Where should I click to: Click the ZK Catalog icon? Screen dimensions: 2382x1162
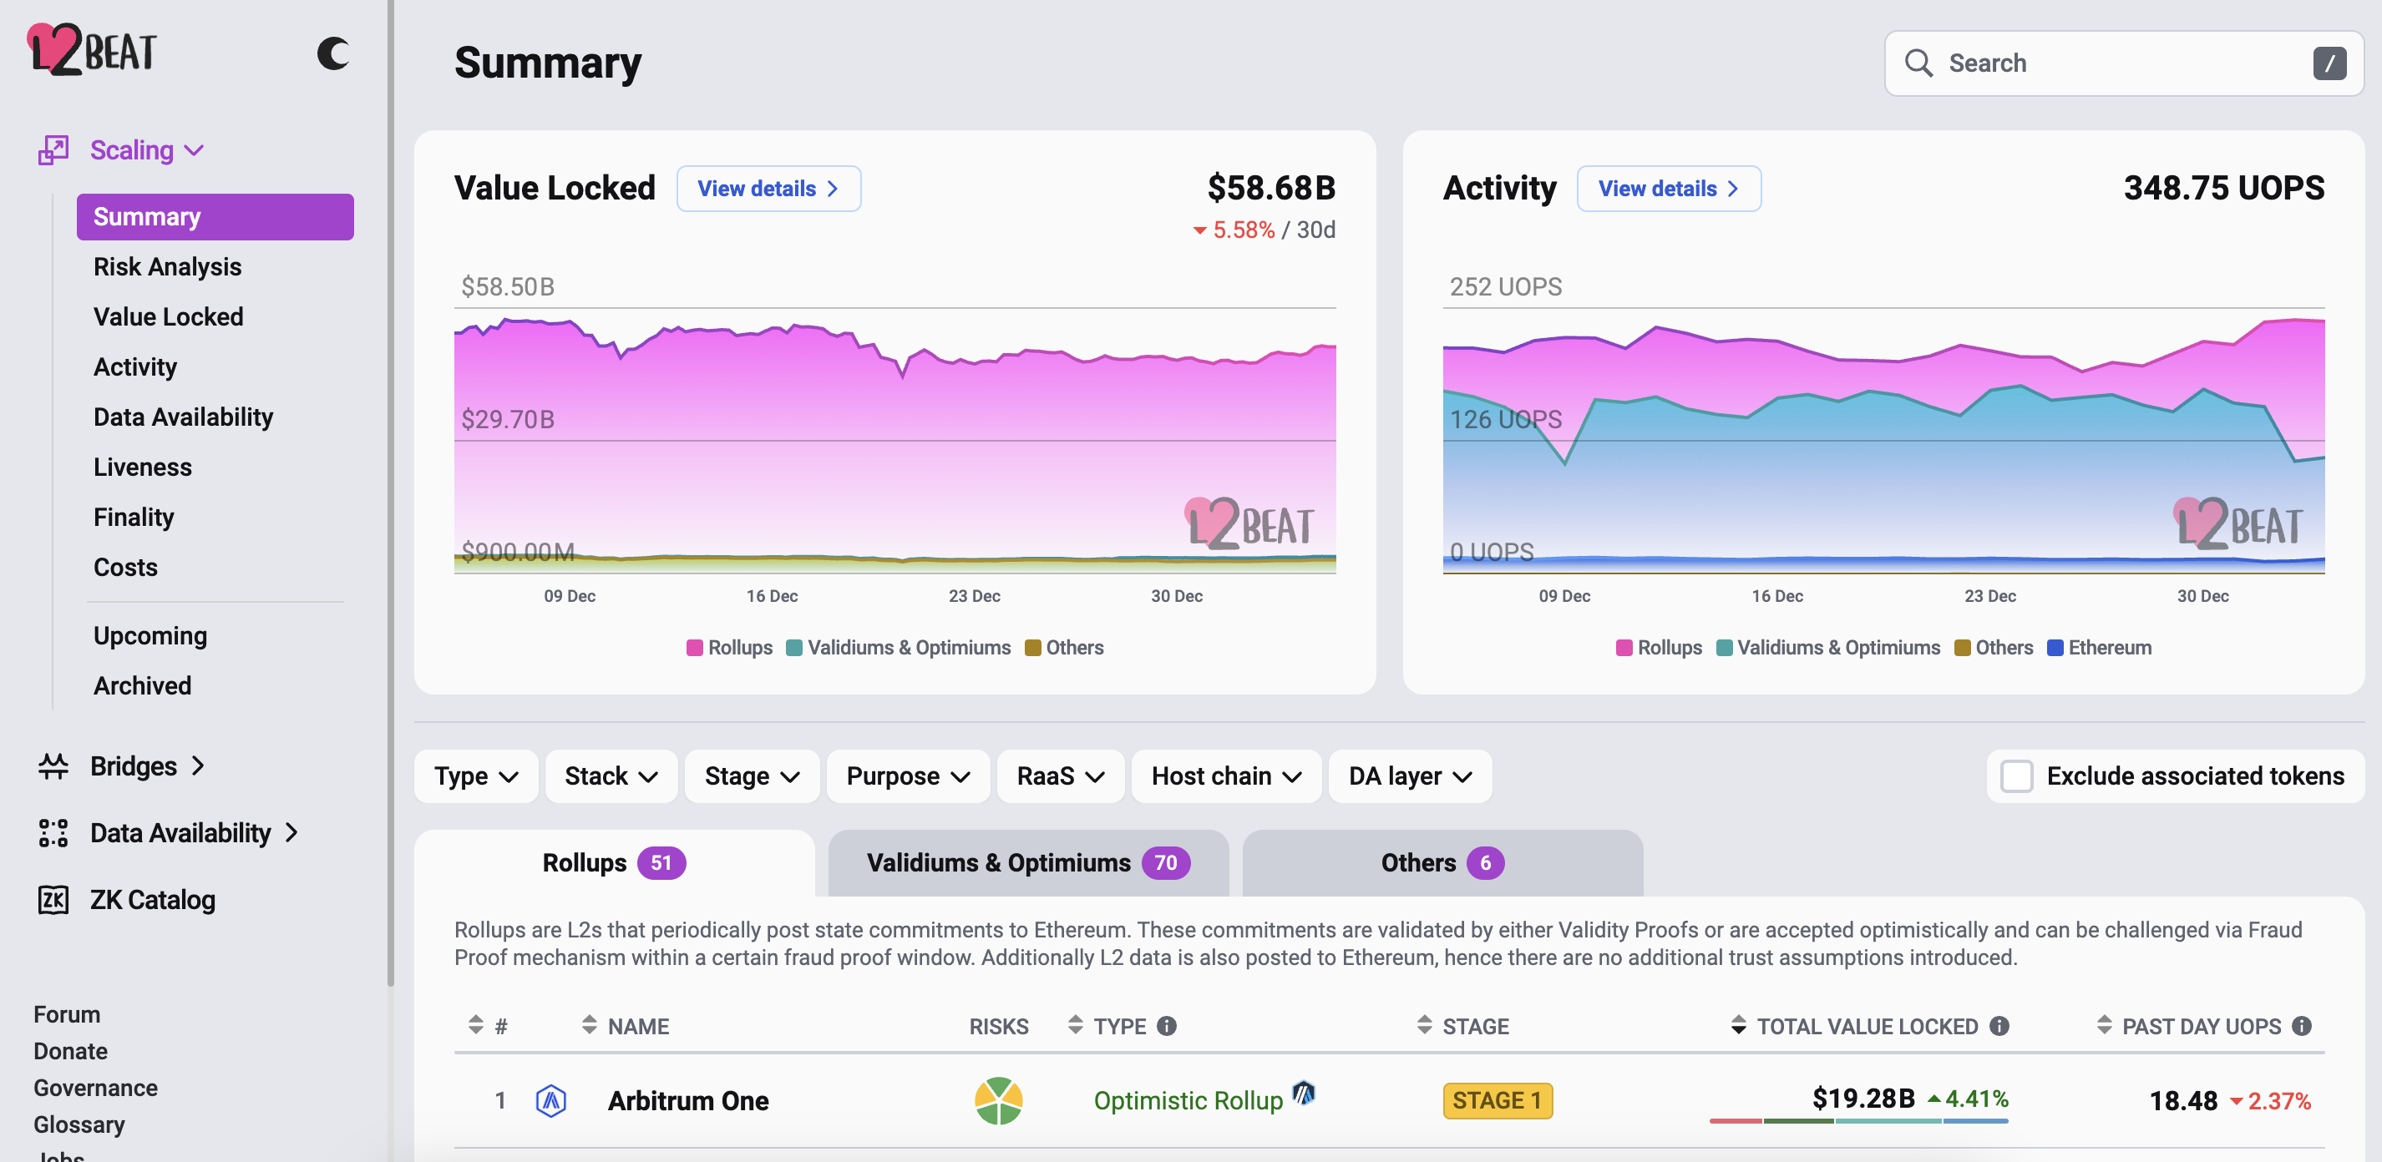[53, 899]
